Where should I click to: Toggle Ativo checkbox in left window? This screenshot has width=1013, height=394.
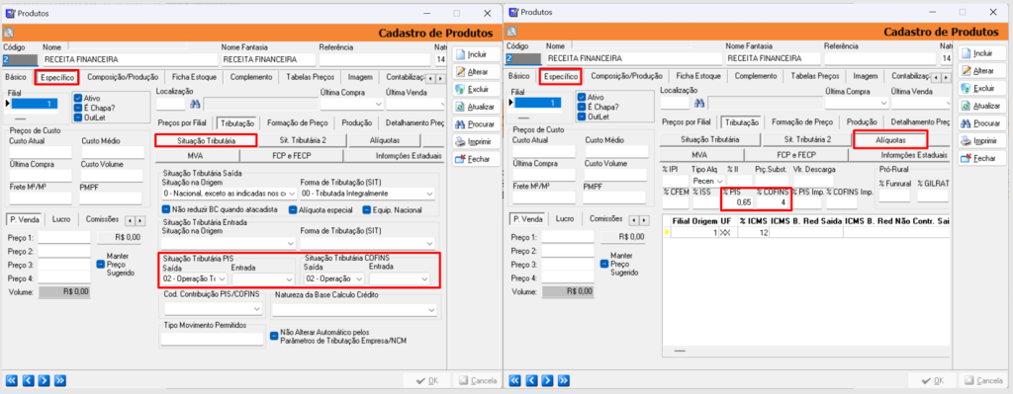coord(78,98)
